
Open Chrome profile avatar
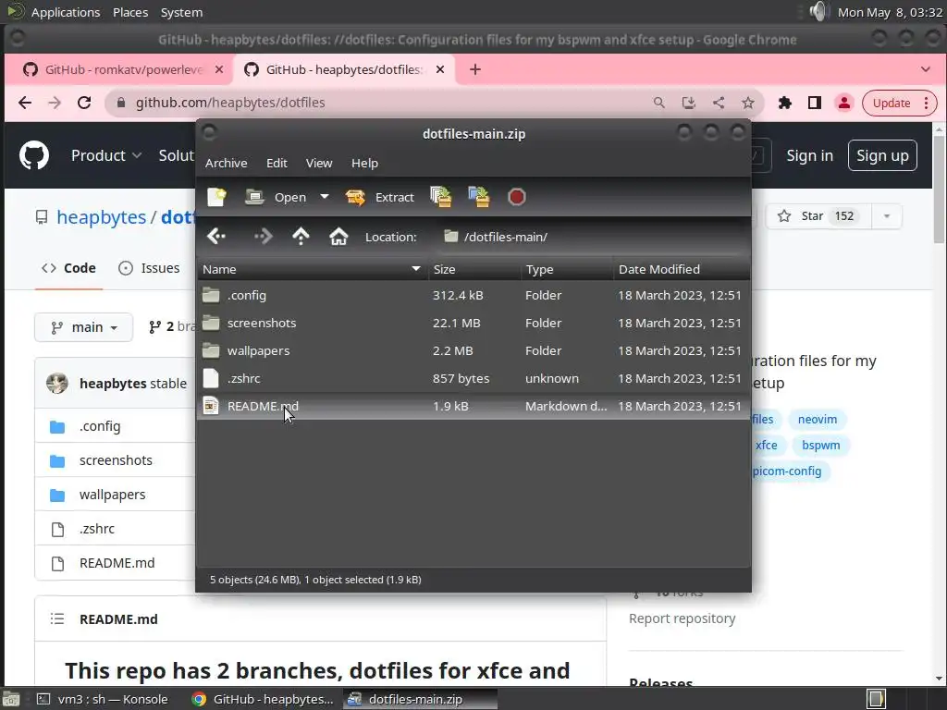(843, 103)
